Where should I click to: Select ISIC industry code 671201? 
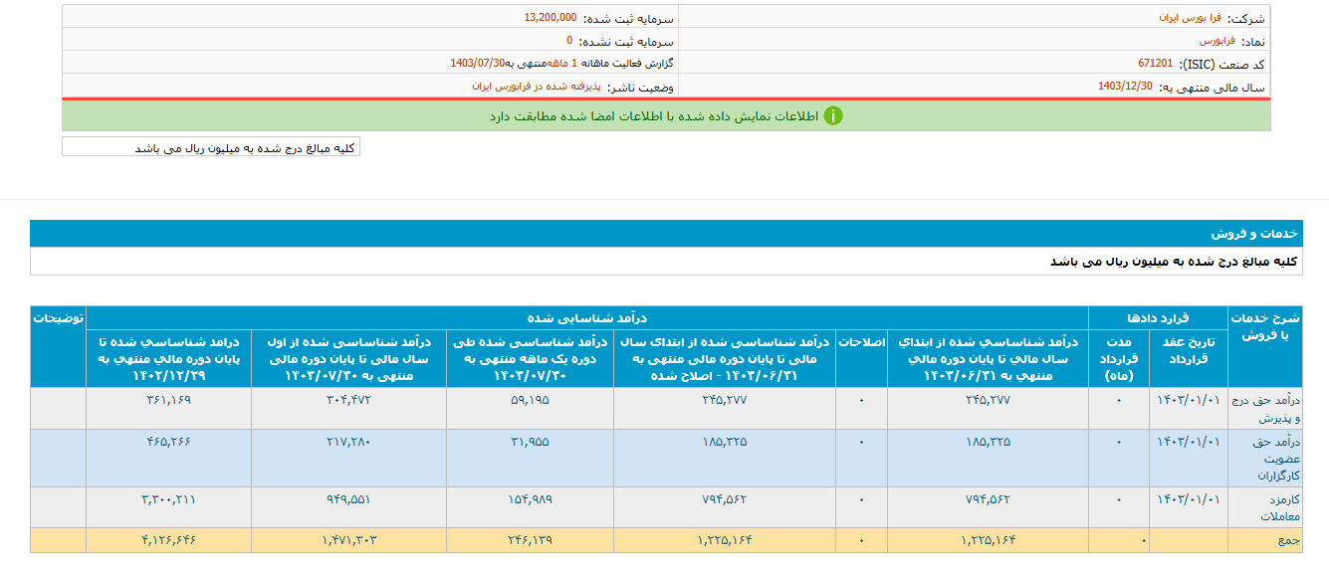[x=1155, y=63]
